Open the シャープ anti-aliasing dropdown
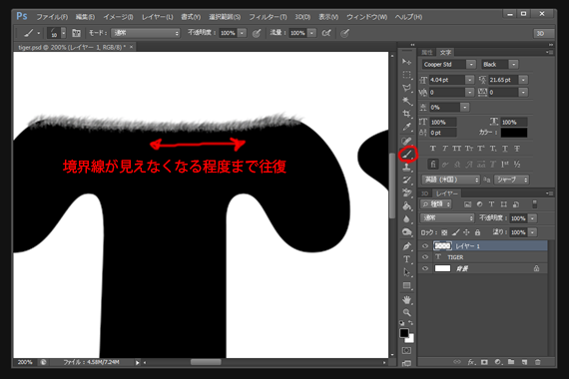 [512, 180]
